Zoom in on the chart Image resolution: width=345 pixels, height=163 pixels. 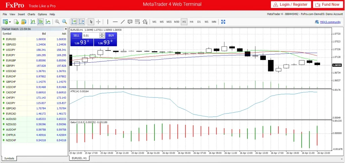click(x=57, y=22)
